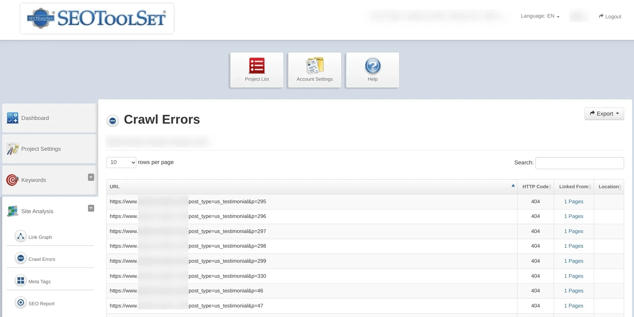
Task: Open 1 Pages link for p=46 row
Action: [x=574, y=291]
